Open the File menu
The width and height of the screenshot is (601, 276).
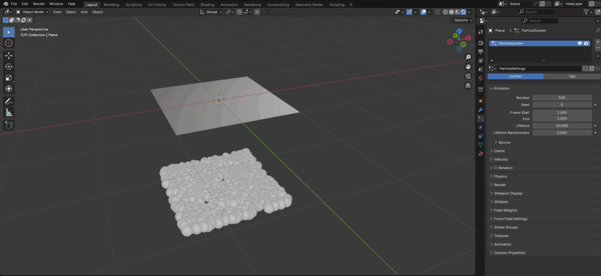click(x=14, y=4)
